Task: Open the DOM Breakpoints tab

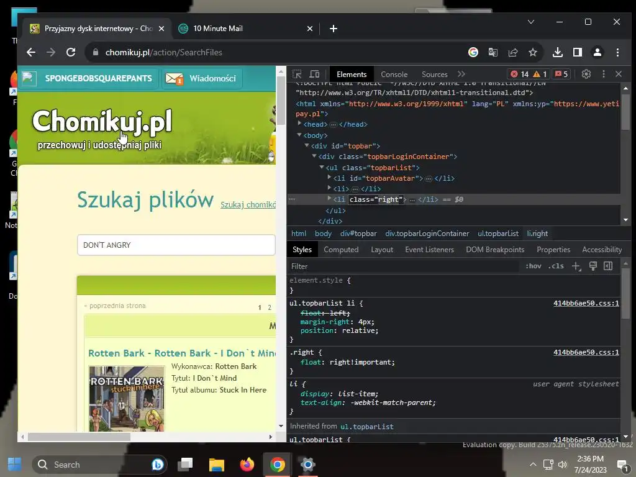Action: click(495, 250)
